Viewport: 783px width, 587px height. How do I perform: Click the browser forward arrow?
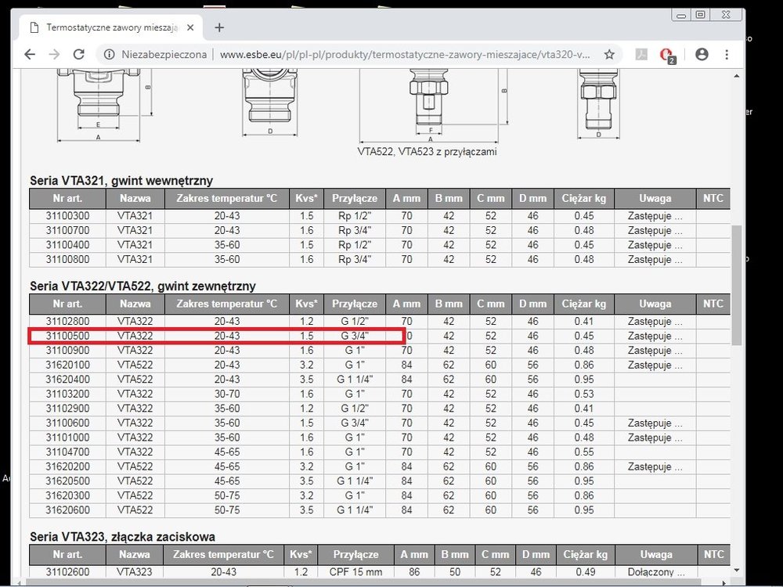point(54,54)
